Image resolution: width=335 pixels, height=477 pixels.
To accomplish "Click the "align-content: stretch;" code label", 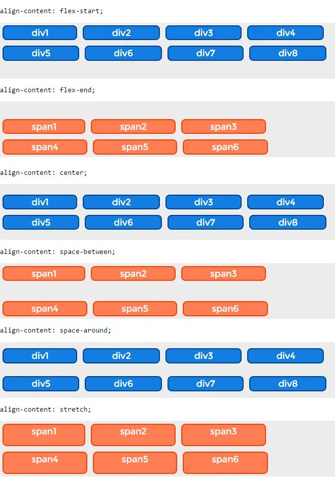I will click(46, 409).
